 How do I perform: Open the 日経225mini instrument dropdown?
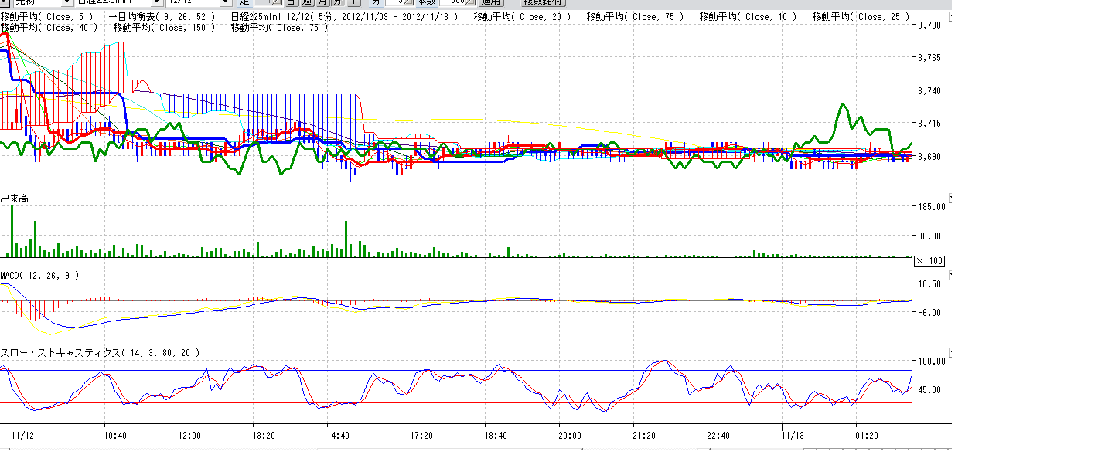pyautogui.click(x=159, y=3)
